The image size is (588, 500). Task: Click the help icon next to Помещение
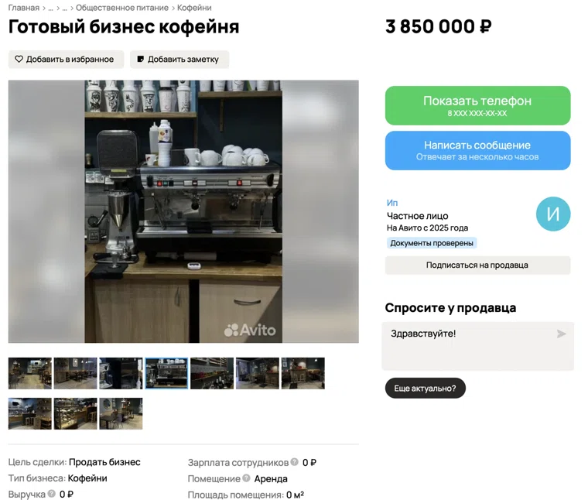(x=246, y=478)
